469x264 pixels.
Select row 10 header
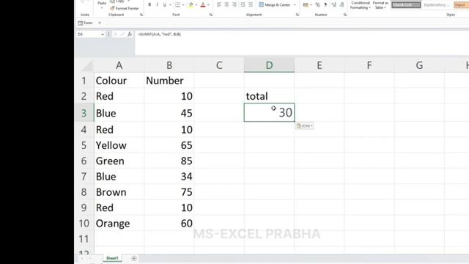84,223
